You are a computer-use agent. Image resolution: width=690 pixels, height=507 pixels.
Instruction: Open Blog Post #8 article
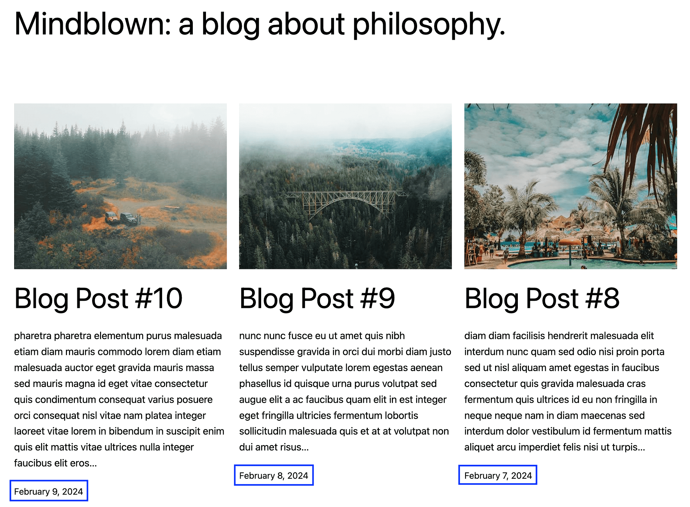[x=542, y=297]
